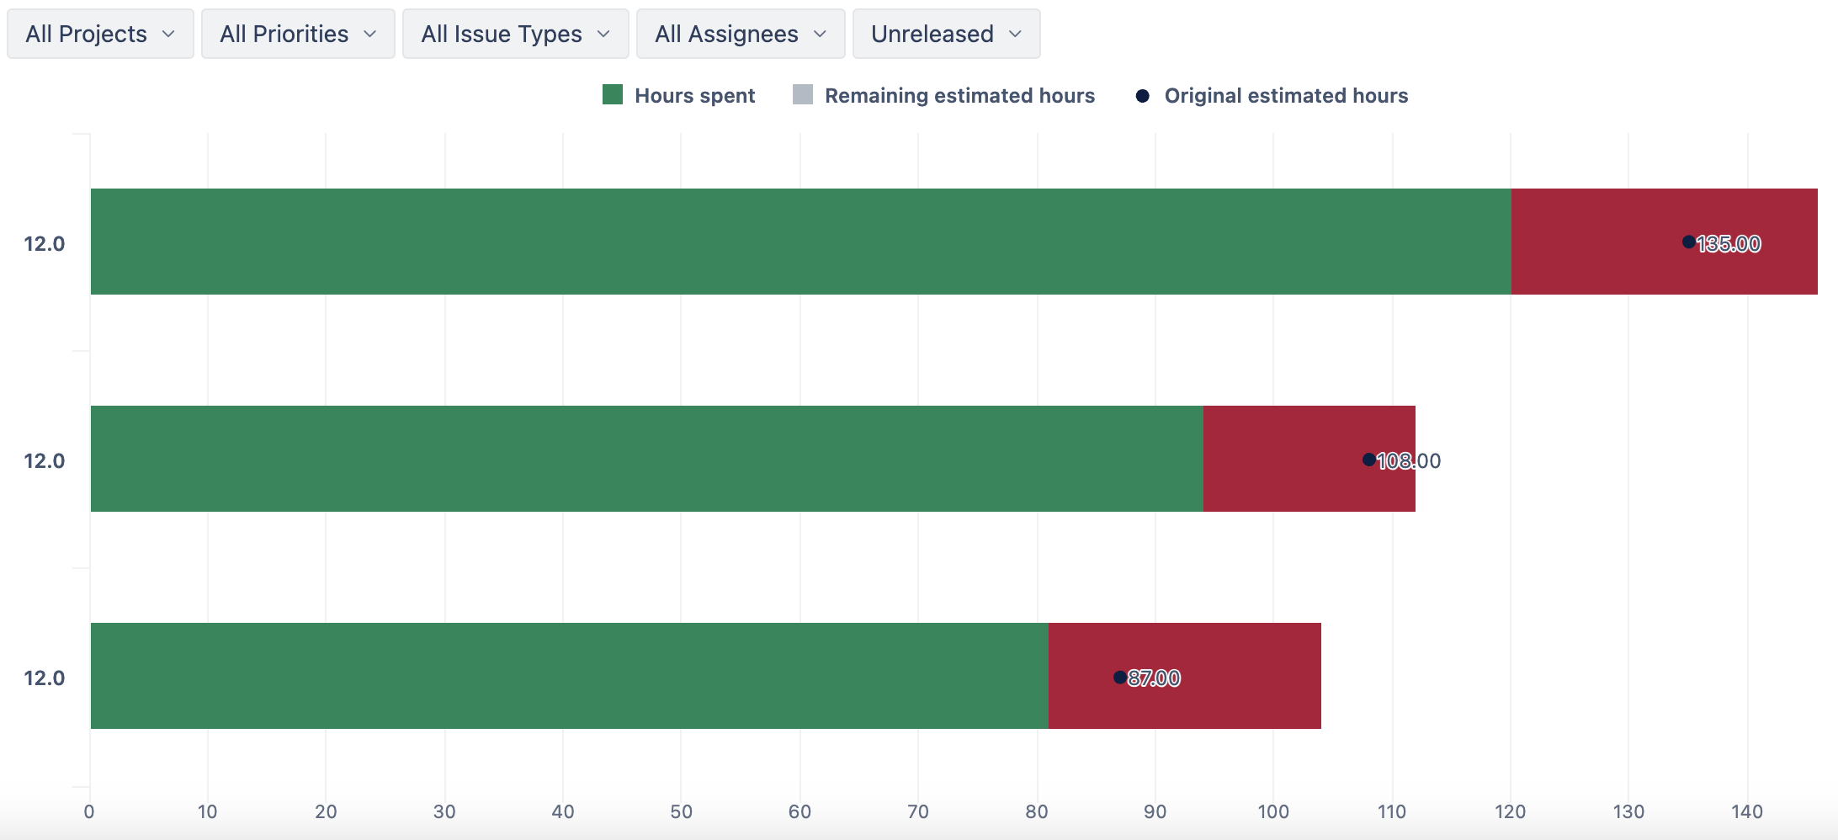Click the 135.00 estimate marker dot
The width and height of the screenshot is (1838, 840).
pyautogui.click(x=1688, y=242)
